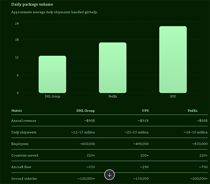Screen dimensions: 210x184
Task: Click the 'DHL Group' table column header
Action: 86,110
